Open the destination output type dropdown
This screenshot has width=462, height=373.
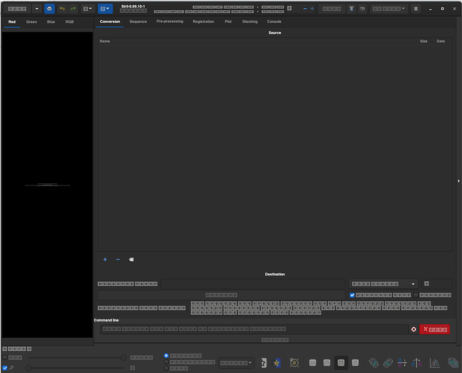(384, 284)
